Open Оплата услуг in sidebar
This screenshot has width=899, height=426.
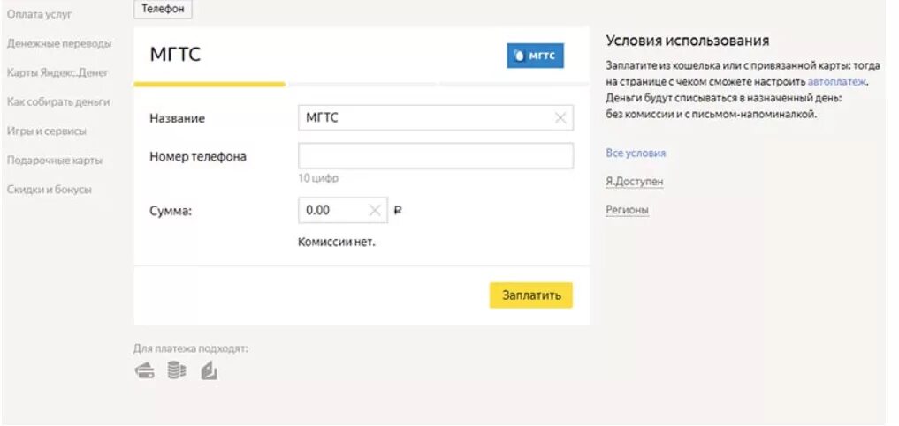point(40,14)
